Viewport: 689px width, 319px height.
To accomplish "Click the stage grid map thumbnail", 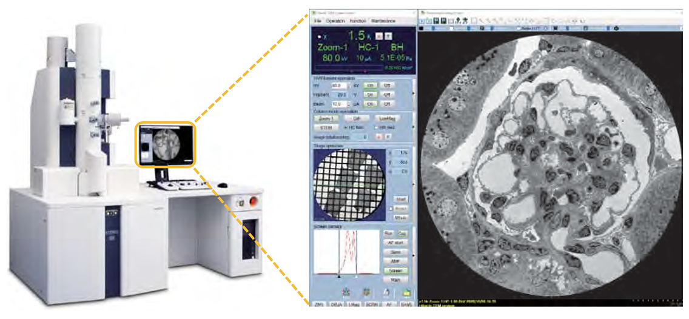I will pos(349,185).
